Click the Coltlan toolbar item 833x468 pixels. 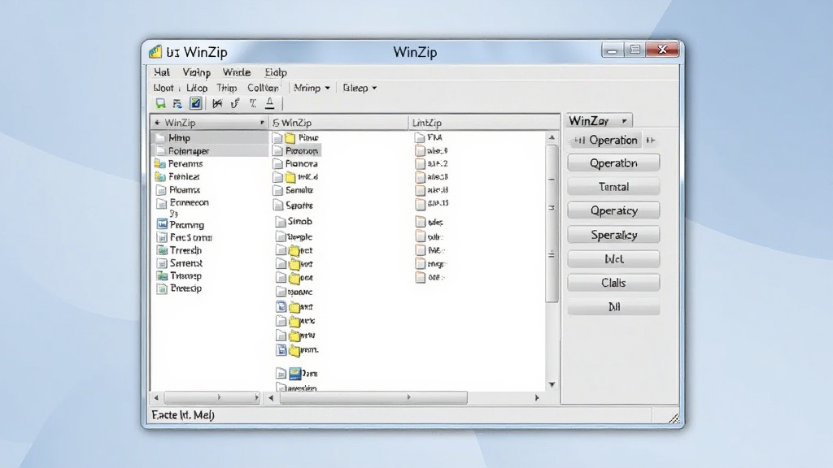coord(263,88)
